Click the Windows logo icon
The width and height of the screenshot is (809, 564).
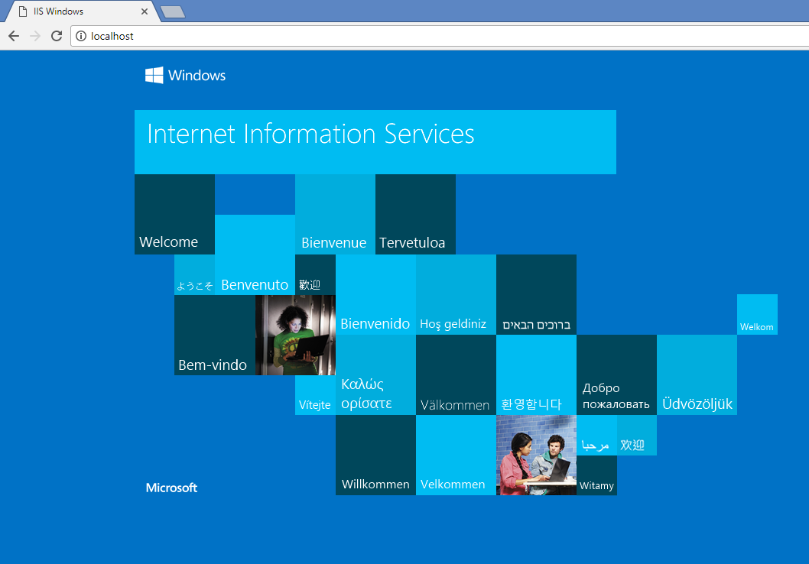coord(154,75)
